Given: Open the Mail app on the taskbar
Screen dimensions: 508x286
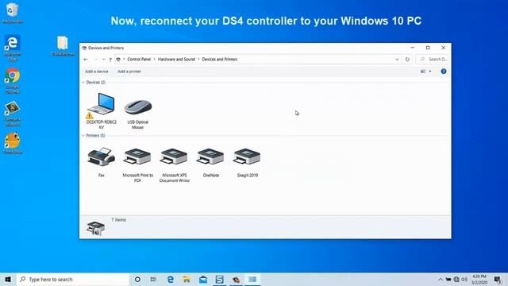Looking at the screenshot, I should pos(203,279).
